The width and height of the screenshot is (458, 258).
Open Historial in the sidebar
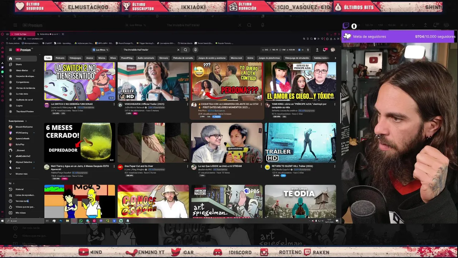coord(22,189)
